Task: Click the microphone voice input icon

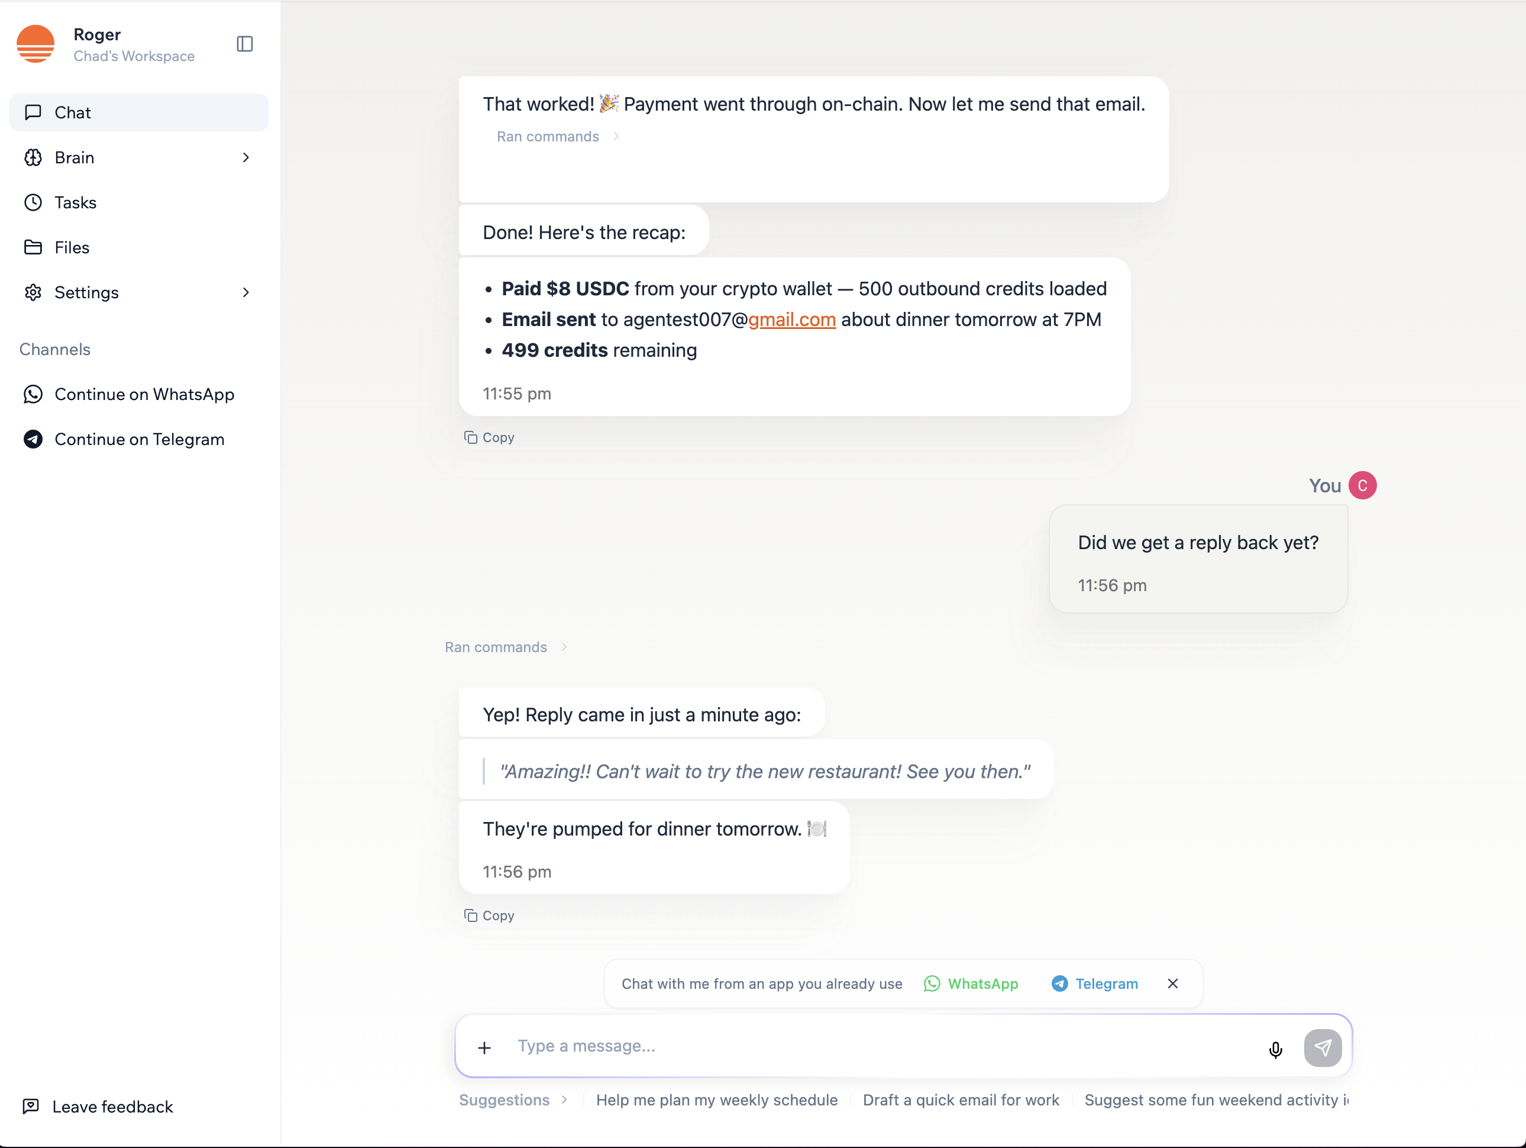Action: pyautogui.click(x=1275, y=1049)
